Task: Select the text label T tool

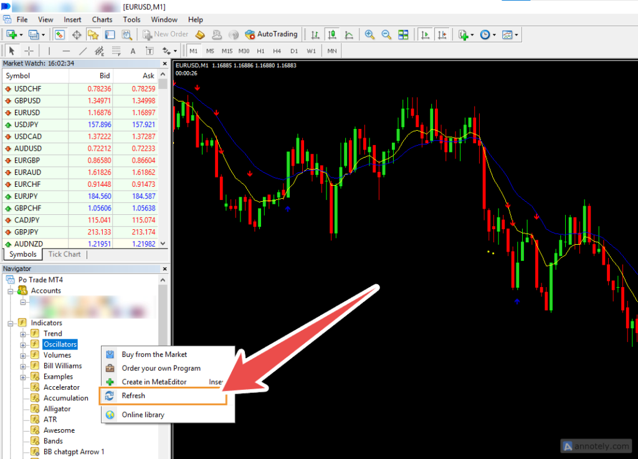Action: tap(150, 51)
